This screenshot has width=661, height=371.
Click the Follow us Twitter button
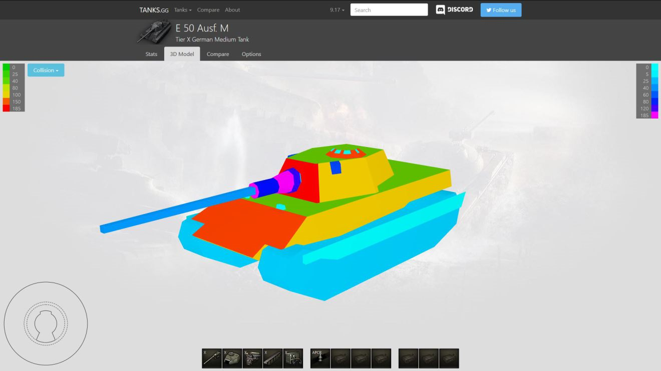[501, 10]
